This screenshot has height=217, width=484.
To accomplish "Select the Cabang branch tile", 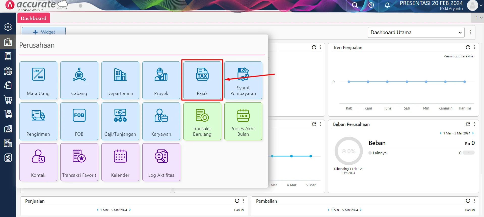I will [79, 80].
